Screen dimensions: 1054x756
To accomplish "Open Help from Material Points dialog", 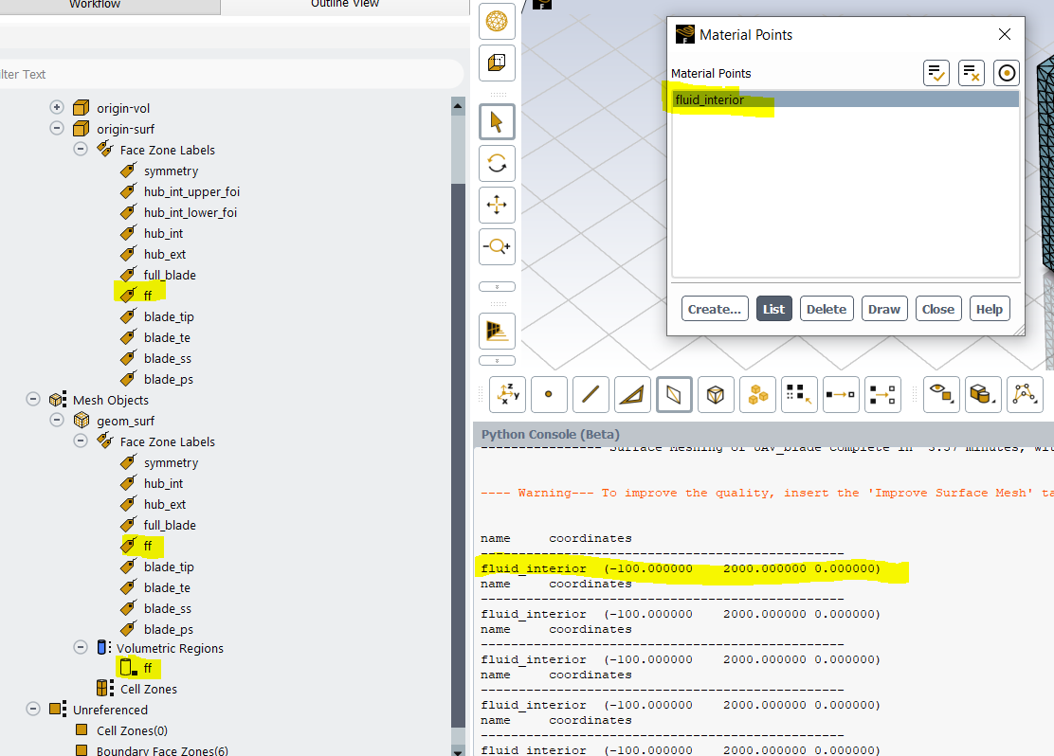I will 990,309.
